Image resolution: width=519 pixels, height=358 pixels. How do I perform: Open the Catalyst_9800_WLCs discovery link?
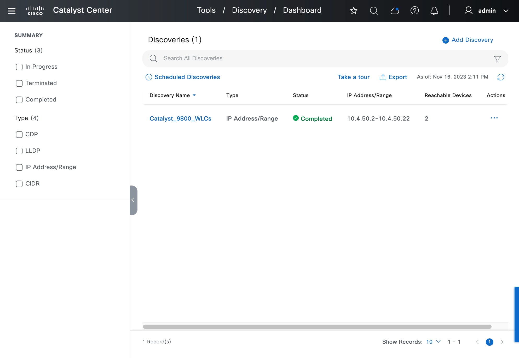tap(180, 118)
